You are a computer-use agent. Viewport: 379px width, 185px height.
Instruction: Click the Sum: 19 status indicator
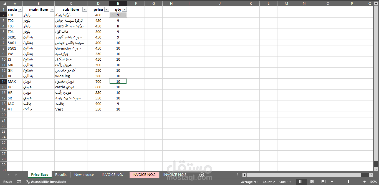coord(285,182)
